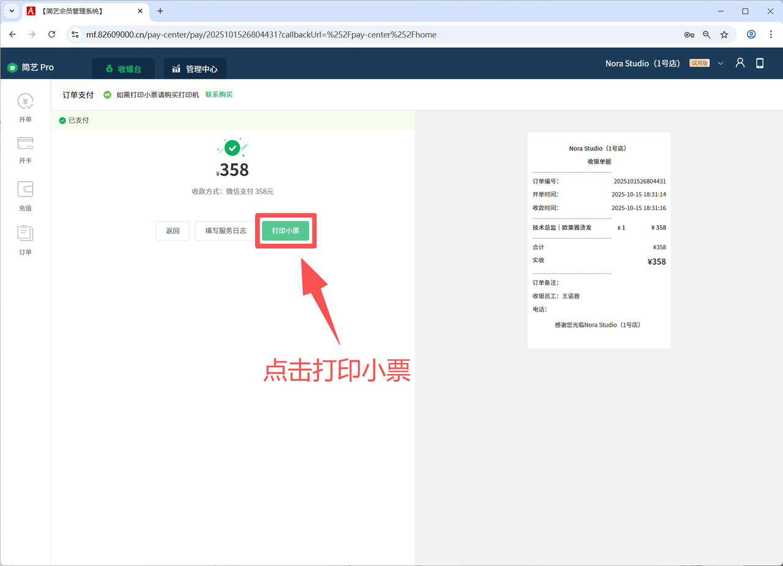
Task: Follow the 联系购买 link
Action: (x=219, y=95)
